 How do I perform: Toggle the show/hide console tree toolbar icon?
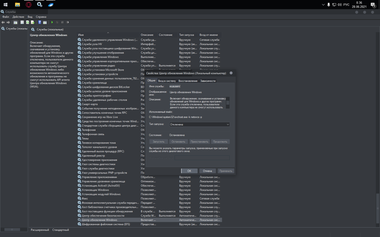16,22
